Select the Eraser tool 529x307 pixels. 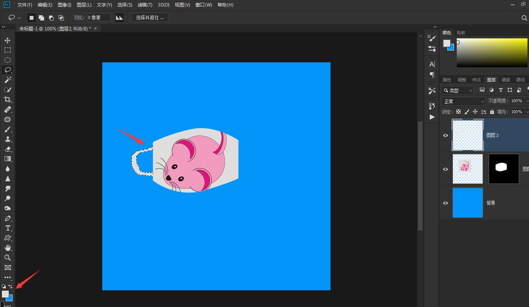coord(8,149)
